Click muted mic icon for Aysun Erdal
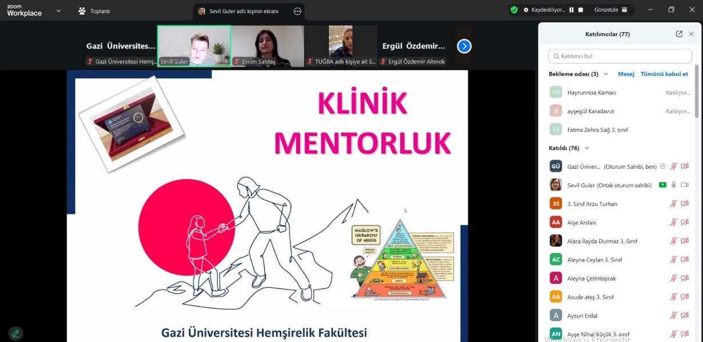Screen dimensions: 703x342 [x=673, y=315]
